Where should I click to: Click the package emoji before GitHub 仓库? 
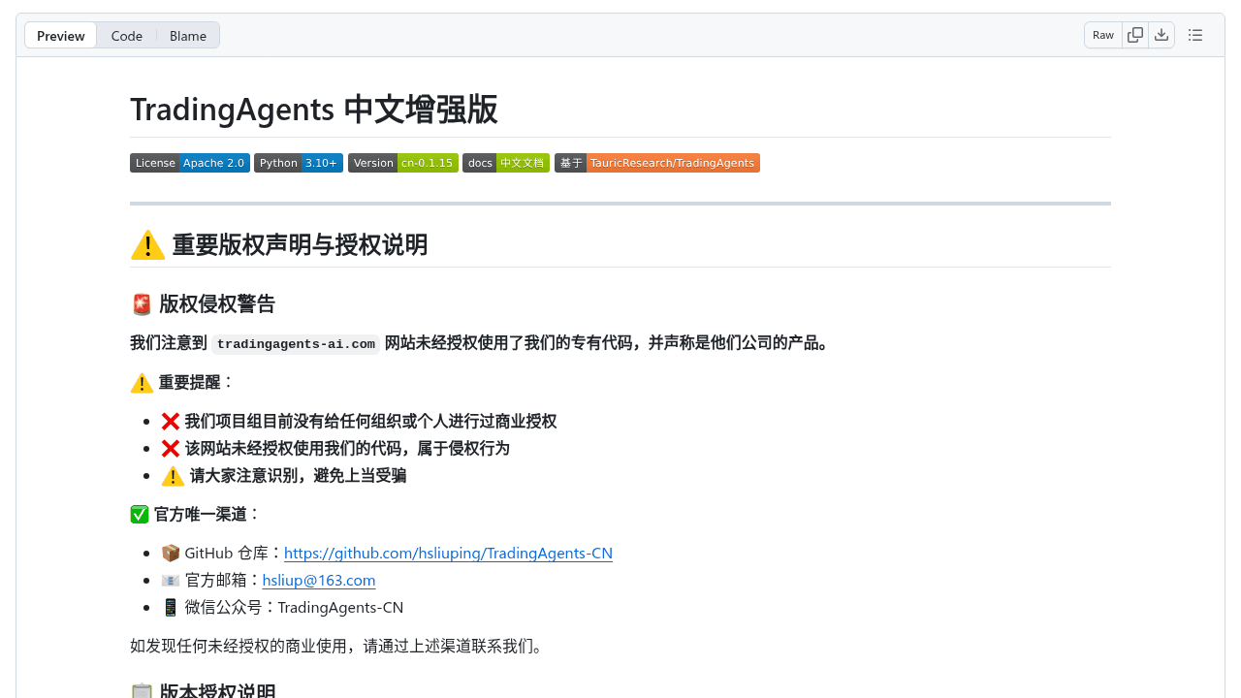click(x=171, y=553)
